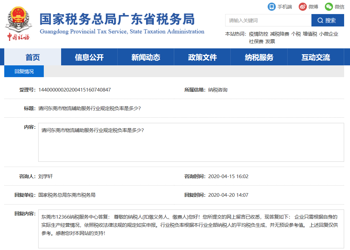Click the 中国税务 emblem logo
350x250 pixels.
click(19, 21)
